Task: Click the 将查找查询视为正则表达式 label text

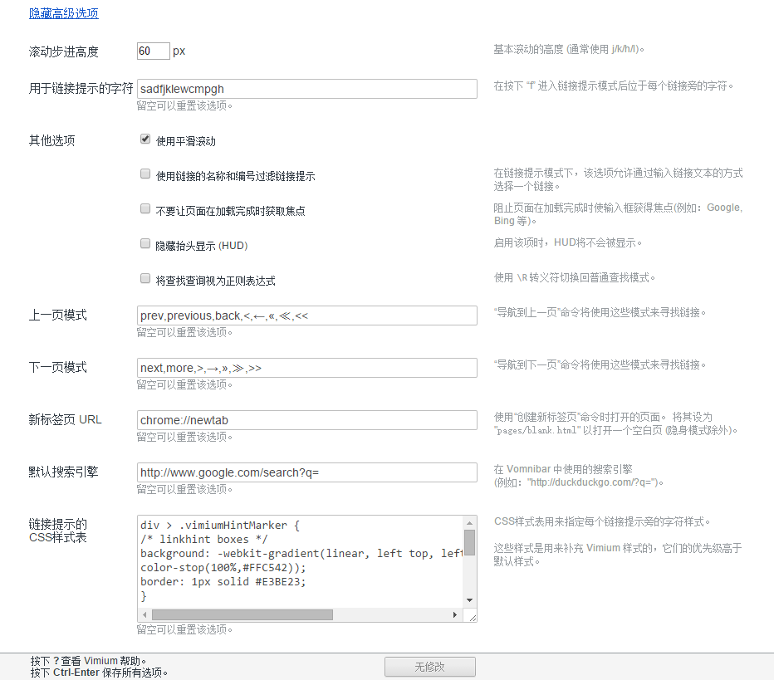Action: click(x=215, y=281)
